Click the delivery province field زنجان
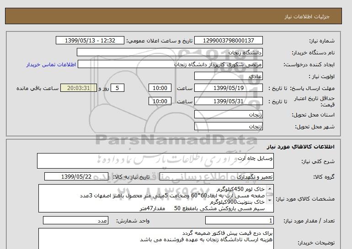Image resolution: width=352 pixels, height=249 pixels. [228, 115]
